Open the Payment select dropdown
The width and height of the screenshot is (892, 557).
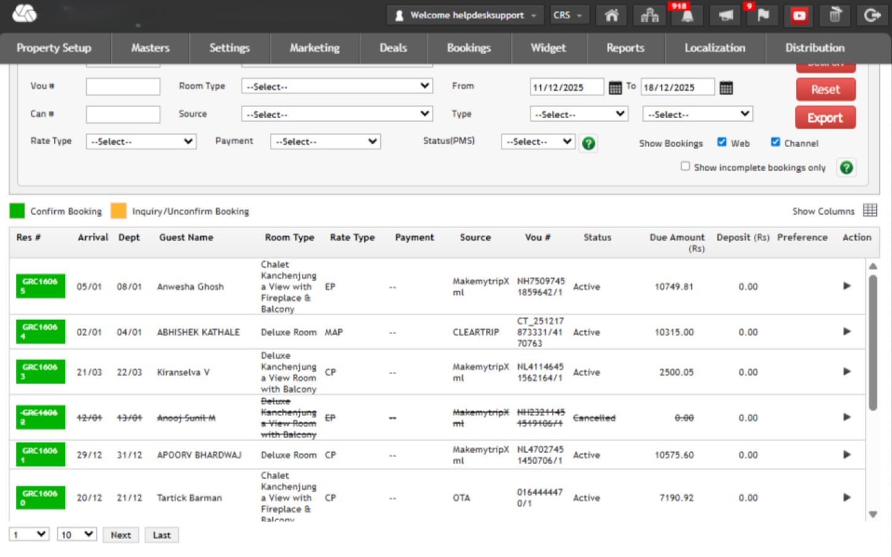(x=325, y=142)
